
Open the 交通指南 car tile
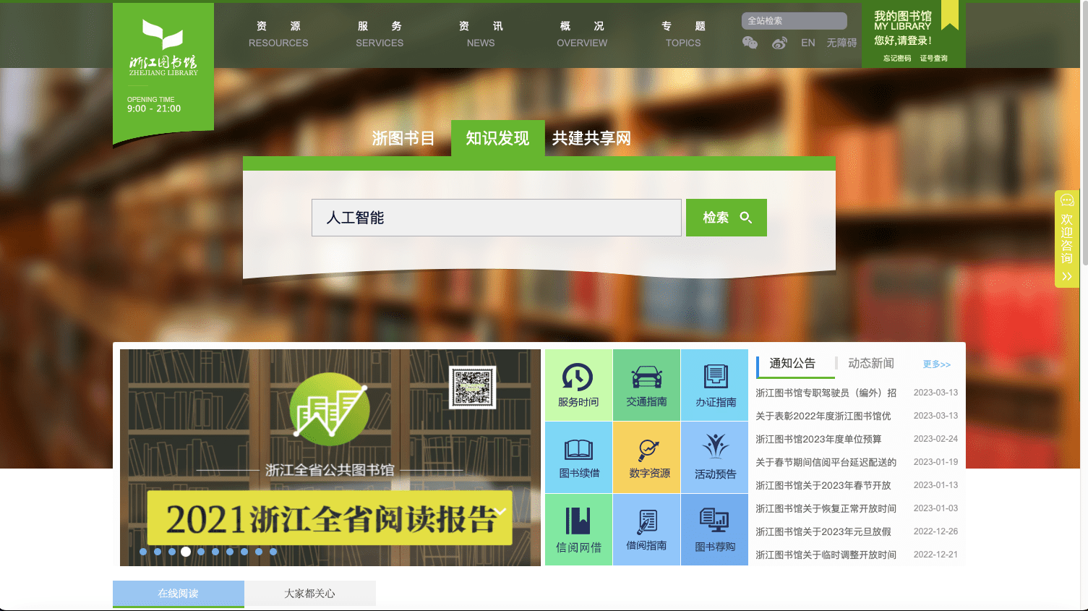[646, 385]
